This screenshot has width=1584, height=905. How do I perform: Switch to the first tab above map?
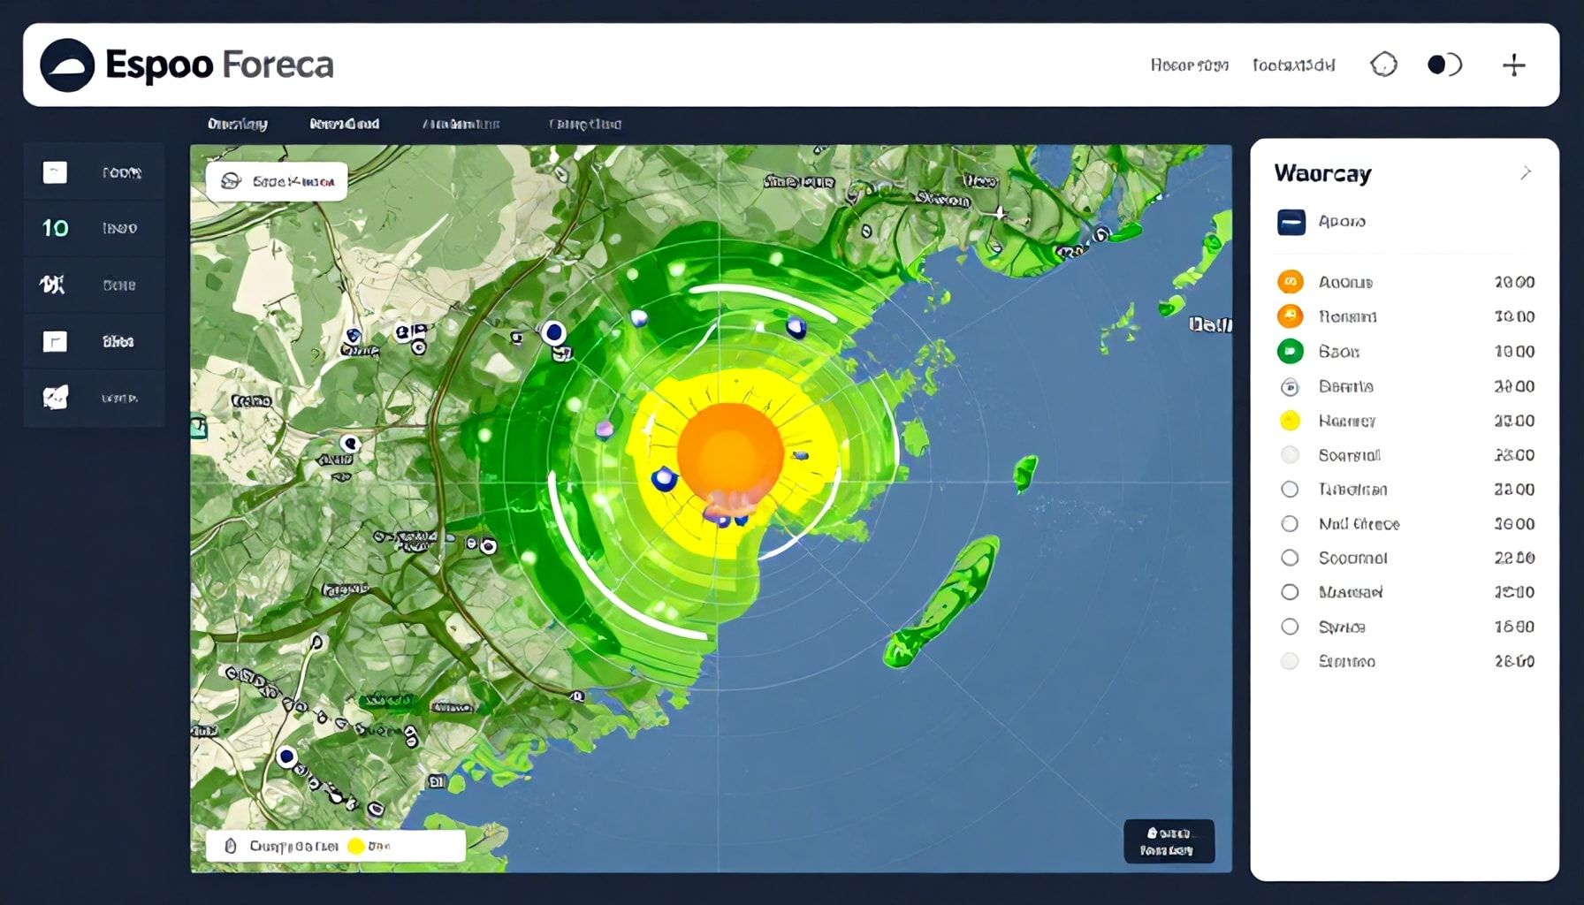[x=238, y=125]
